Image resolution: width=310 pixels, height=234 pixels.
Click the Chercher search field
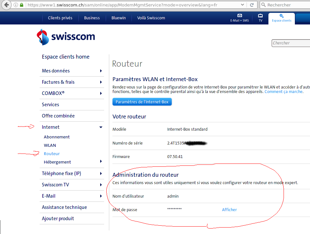coord(291,43)
